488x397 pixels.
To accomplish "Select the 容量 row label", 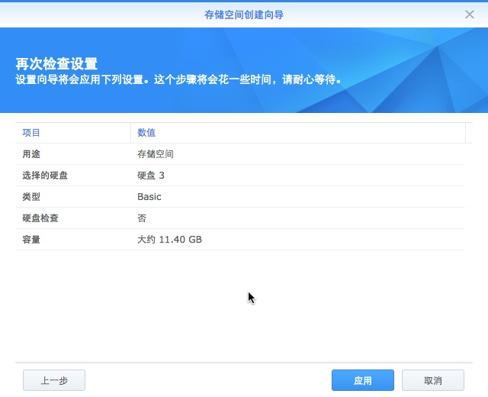I will click(31, 240).
